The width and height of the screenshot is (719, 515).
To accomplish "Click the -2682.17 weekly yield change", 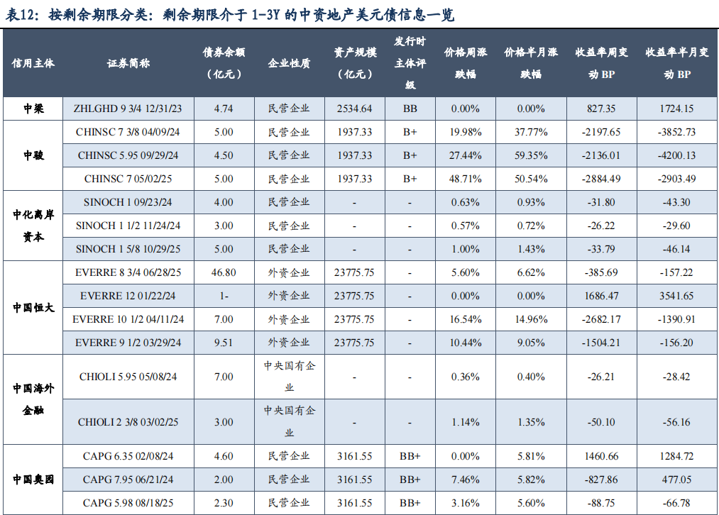I will tap(601, 319).
